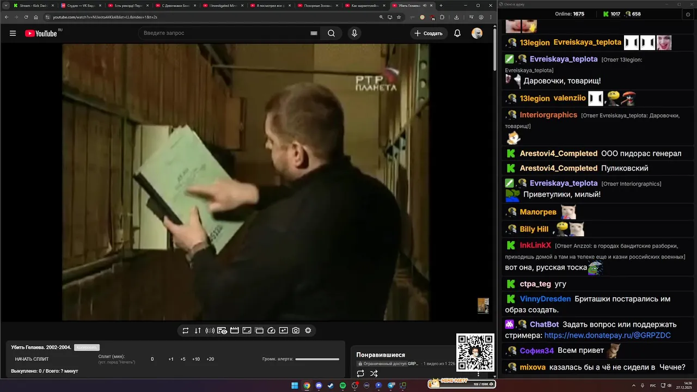Switch to Stream - Kick Dashboard tab
Screen dimensions: 697x392
click(33, 5)
